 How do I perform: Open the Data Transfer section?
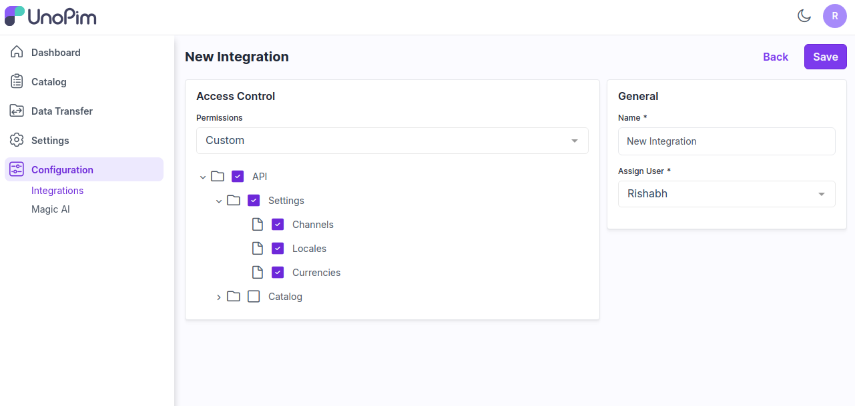[61, 111]
